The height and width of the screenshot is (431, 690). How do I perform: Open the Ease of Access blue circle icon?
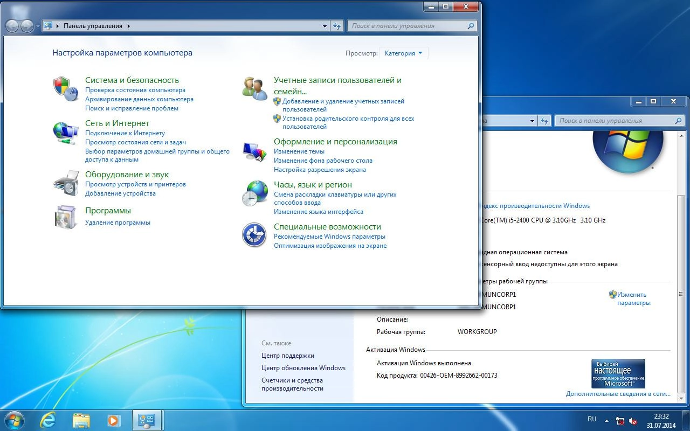point(254,235)
